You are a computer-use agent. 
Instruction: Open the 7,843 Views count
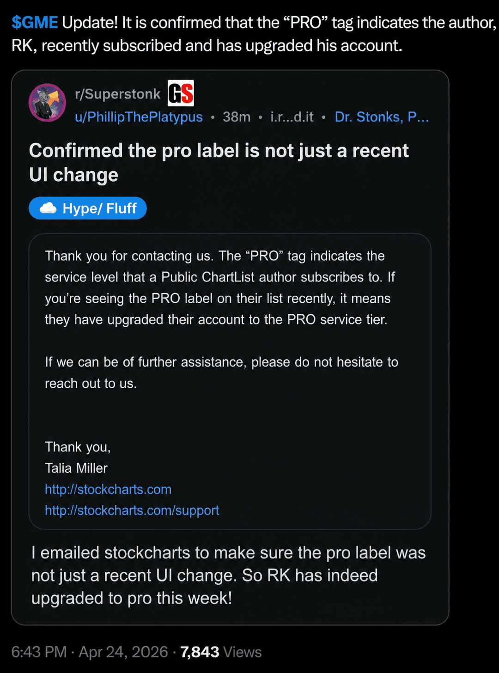(x=221, y=652)
